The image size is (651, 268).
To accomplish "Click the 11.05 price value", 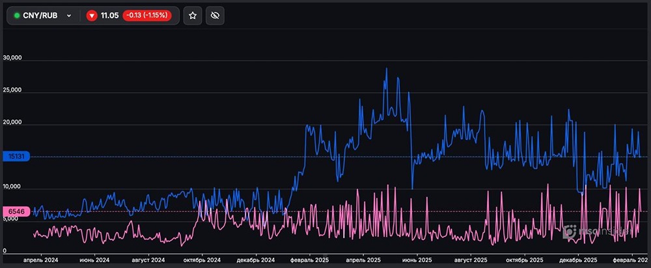I will [109, 16].
